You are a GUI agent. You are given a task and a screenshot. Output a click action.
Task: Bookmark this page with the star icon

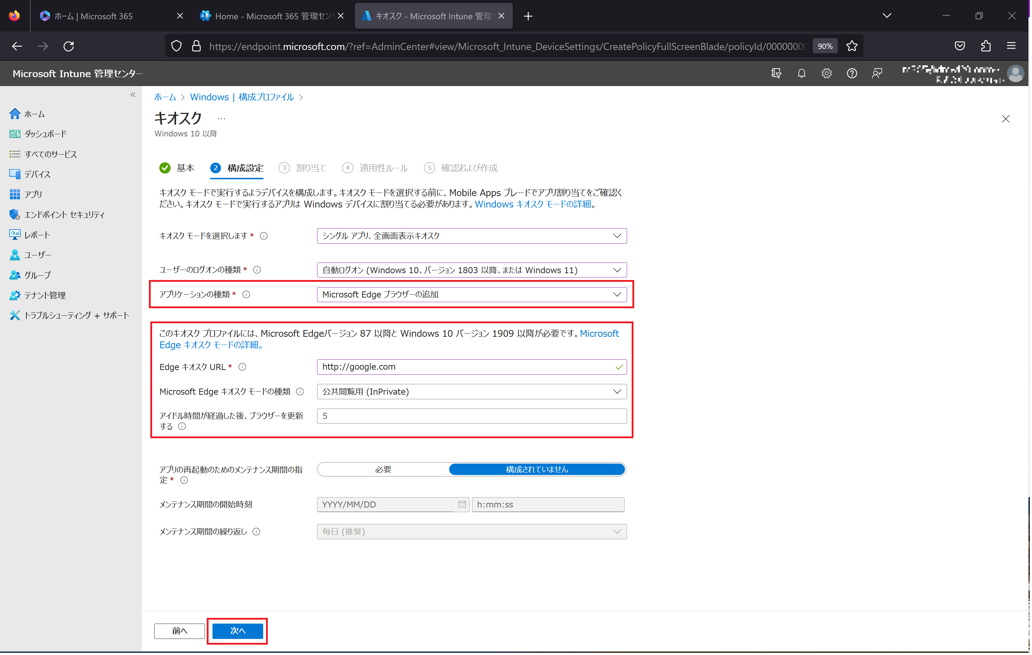tap(853, 46)
